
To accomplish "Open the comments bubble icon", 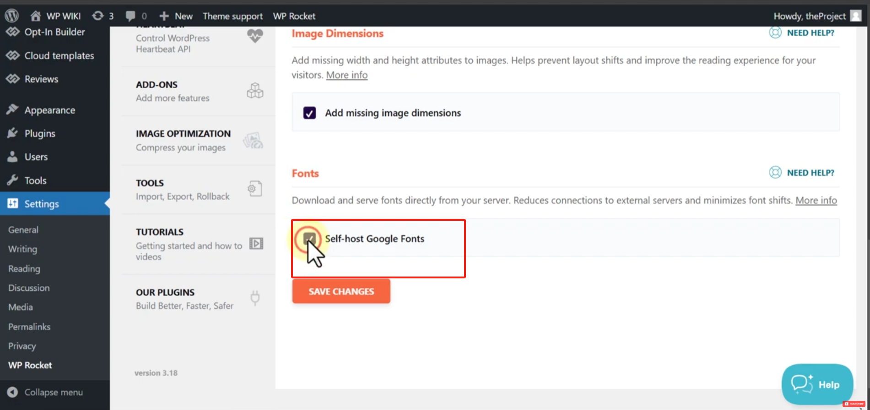I will pyautogui.click(x=130, y=16).
